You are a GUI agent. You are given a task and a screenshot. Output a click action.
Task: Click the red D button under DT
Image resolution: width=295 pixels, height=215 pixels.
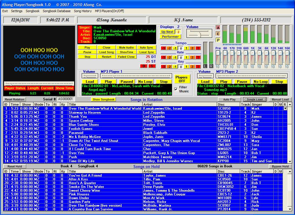[144, 66]
